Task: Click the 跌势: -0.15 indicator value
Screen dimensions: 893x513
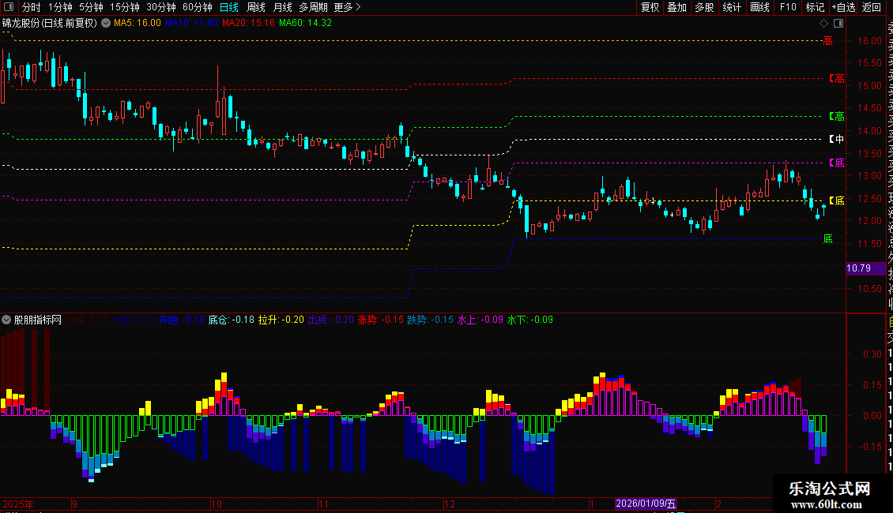Action: point(431,320)
